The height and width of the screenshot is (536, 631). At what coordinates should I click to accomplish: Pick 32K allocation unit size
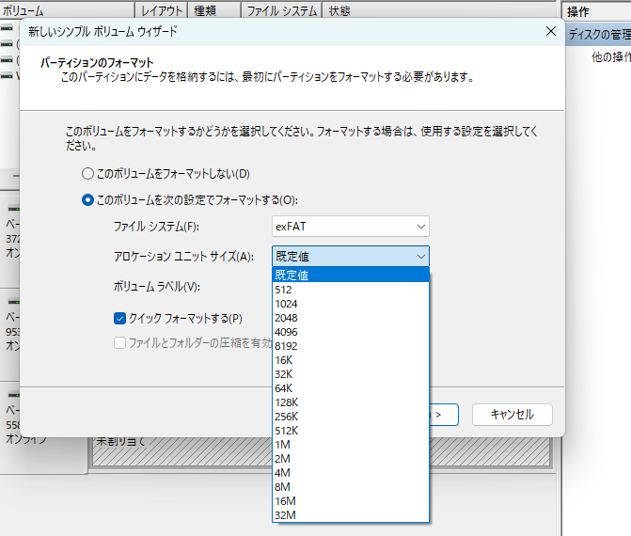pos(351,374)
